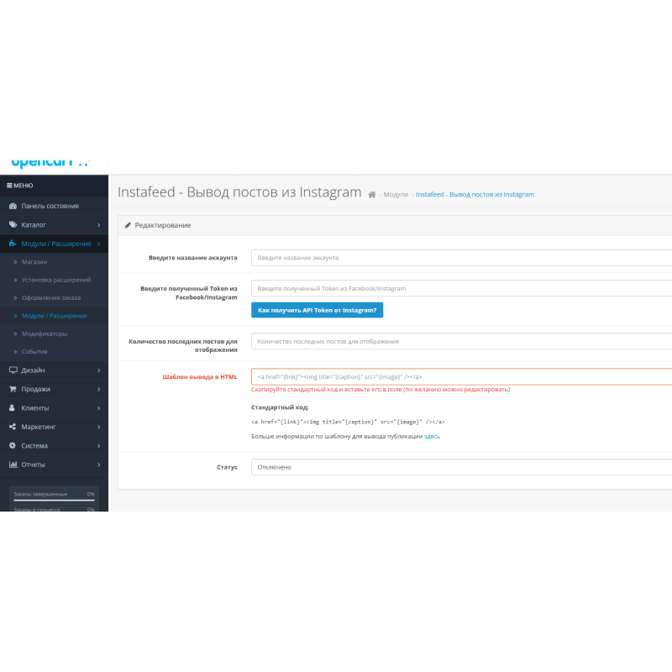Image resolution: width=672 pixels, height=672 pixels.
Task: Expand the Система section chevron
Action: (x=98, y=445)
